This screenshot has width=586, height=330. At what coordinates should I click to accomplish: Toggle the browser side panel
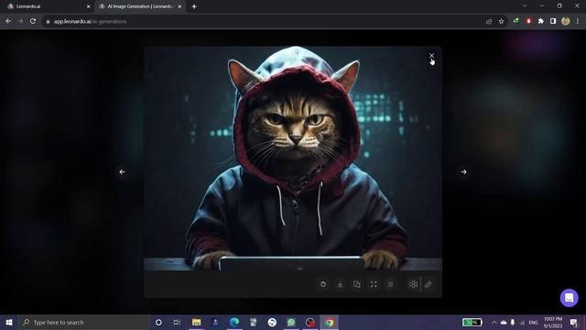pyautogui.click(x=553, y=21)
